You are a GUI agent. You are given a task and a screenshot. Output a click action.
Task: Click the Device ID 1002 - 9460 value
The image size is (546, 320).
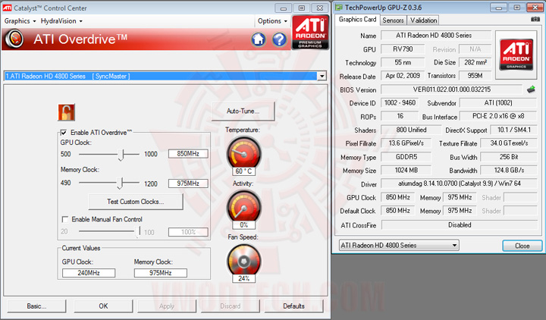click(x=400, y=102)
